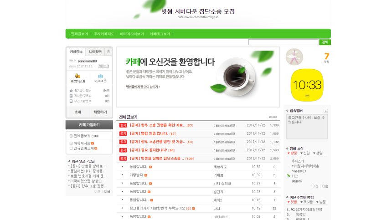The height and width of the screenshot is (220, 392).
Task: Open 전체글보기 in the green navigation bar
Action: coord(79,34)
